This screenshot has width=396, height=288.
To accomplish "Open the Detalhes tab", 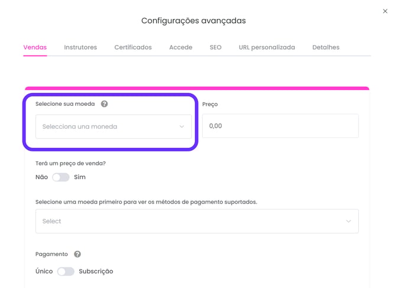I will 326,47.
